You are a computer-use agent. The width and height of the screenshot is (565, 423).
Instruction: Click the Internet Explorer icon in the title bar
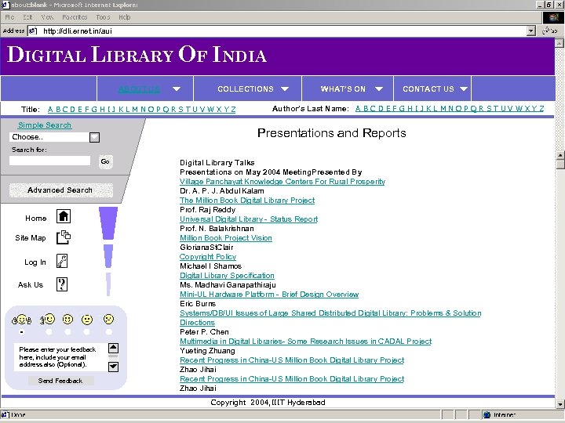5,5
